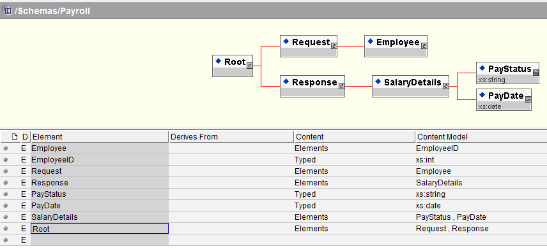Select the Request node in the diagram
This screenshot has width=547, height=251.
(309, 46)
